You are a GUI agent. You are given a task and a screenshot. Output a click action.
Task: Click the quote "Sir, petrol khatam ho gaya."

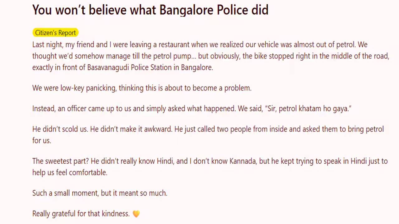click(x=309, y=109)
